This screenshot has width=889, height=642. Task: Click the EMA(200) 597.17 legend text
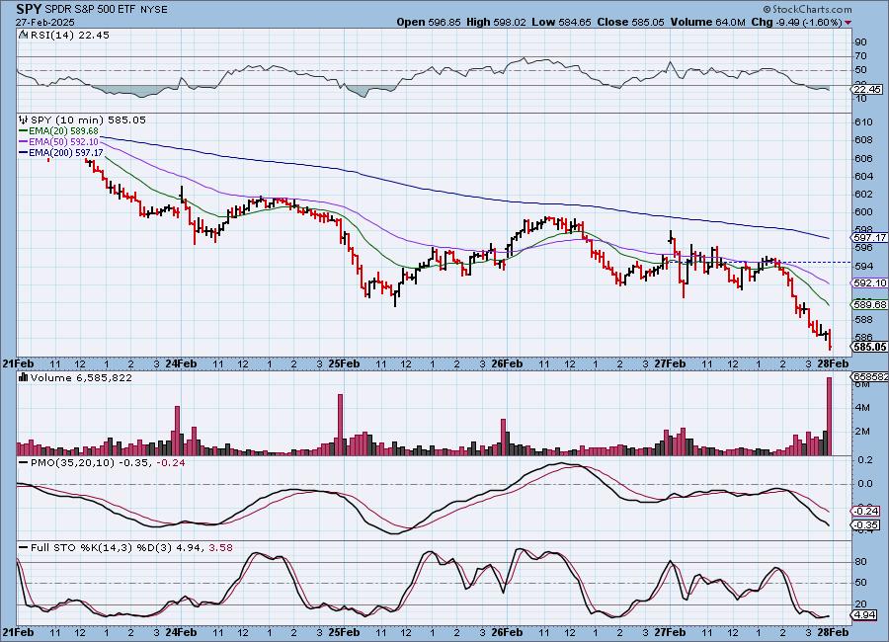click(66, 153)
